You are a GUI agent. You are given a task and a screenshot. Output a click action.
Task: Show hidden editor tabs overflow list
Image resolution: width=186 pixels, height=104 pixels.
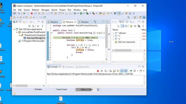[x=95, y=22]
